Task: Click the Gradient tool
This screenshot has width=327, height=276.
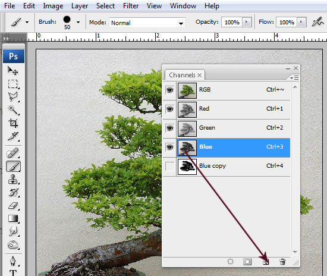Action: tap(13, 218)
